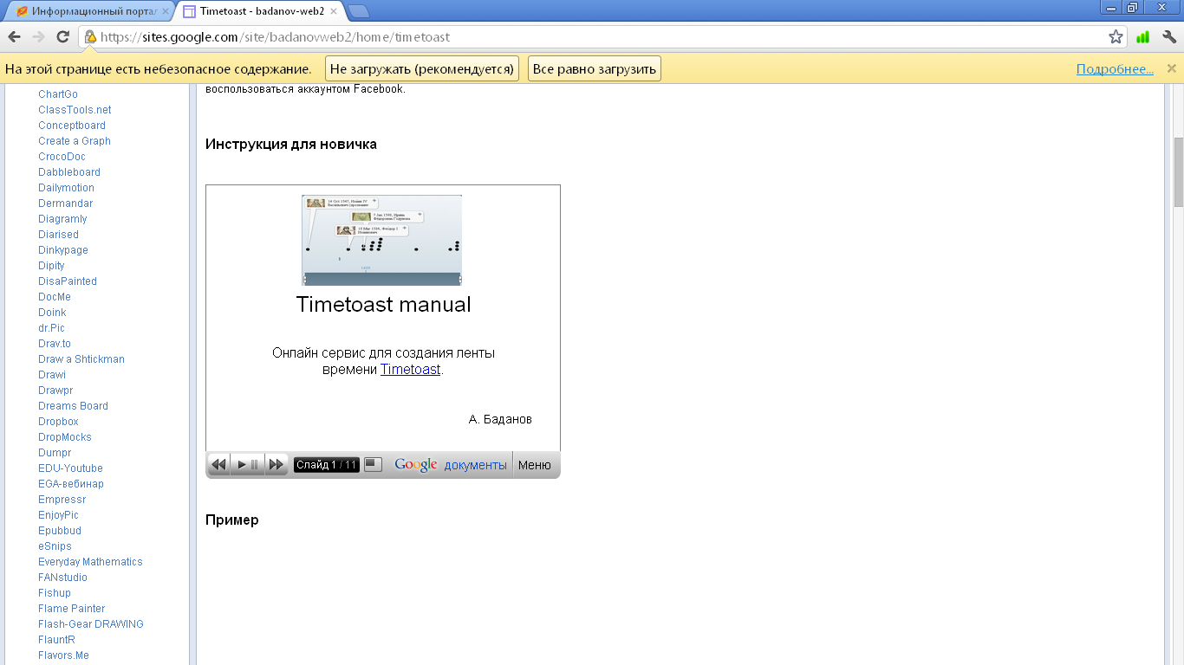Open Drawpr sidebar link
The width and height of the screenshot is (1184, 665).
[x=55, y=391]
